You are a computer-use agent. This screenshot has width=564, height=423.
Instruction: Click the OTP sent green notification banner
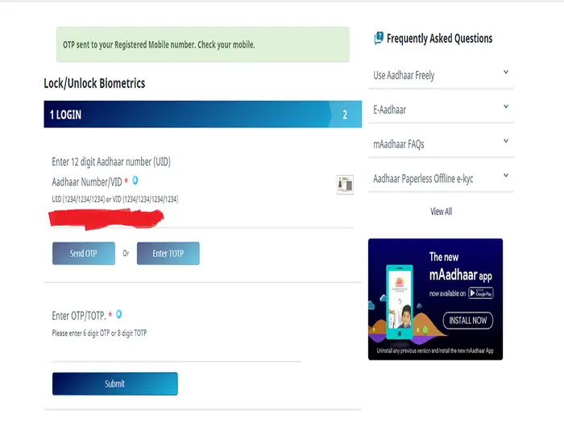click(x=203, y=44)
